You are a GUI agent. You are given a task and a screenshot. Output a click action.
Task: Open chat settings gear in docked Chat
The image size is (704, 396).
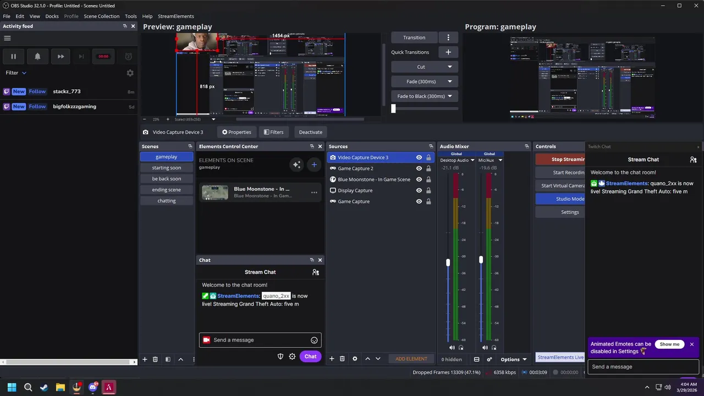292,356
